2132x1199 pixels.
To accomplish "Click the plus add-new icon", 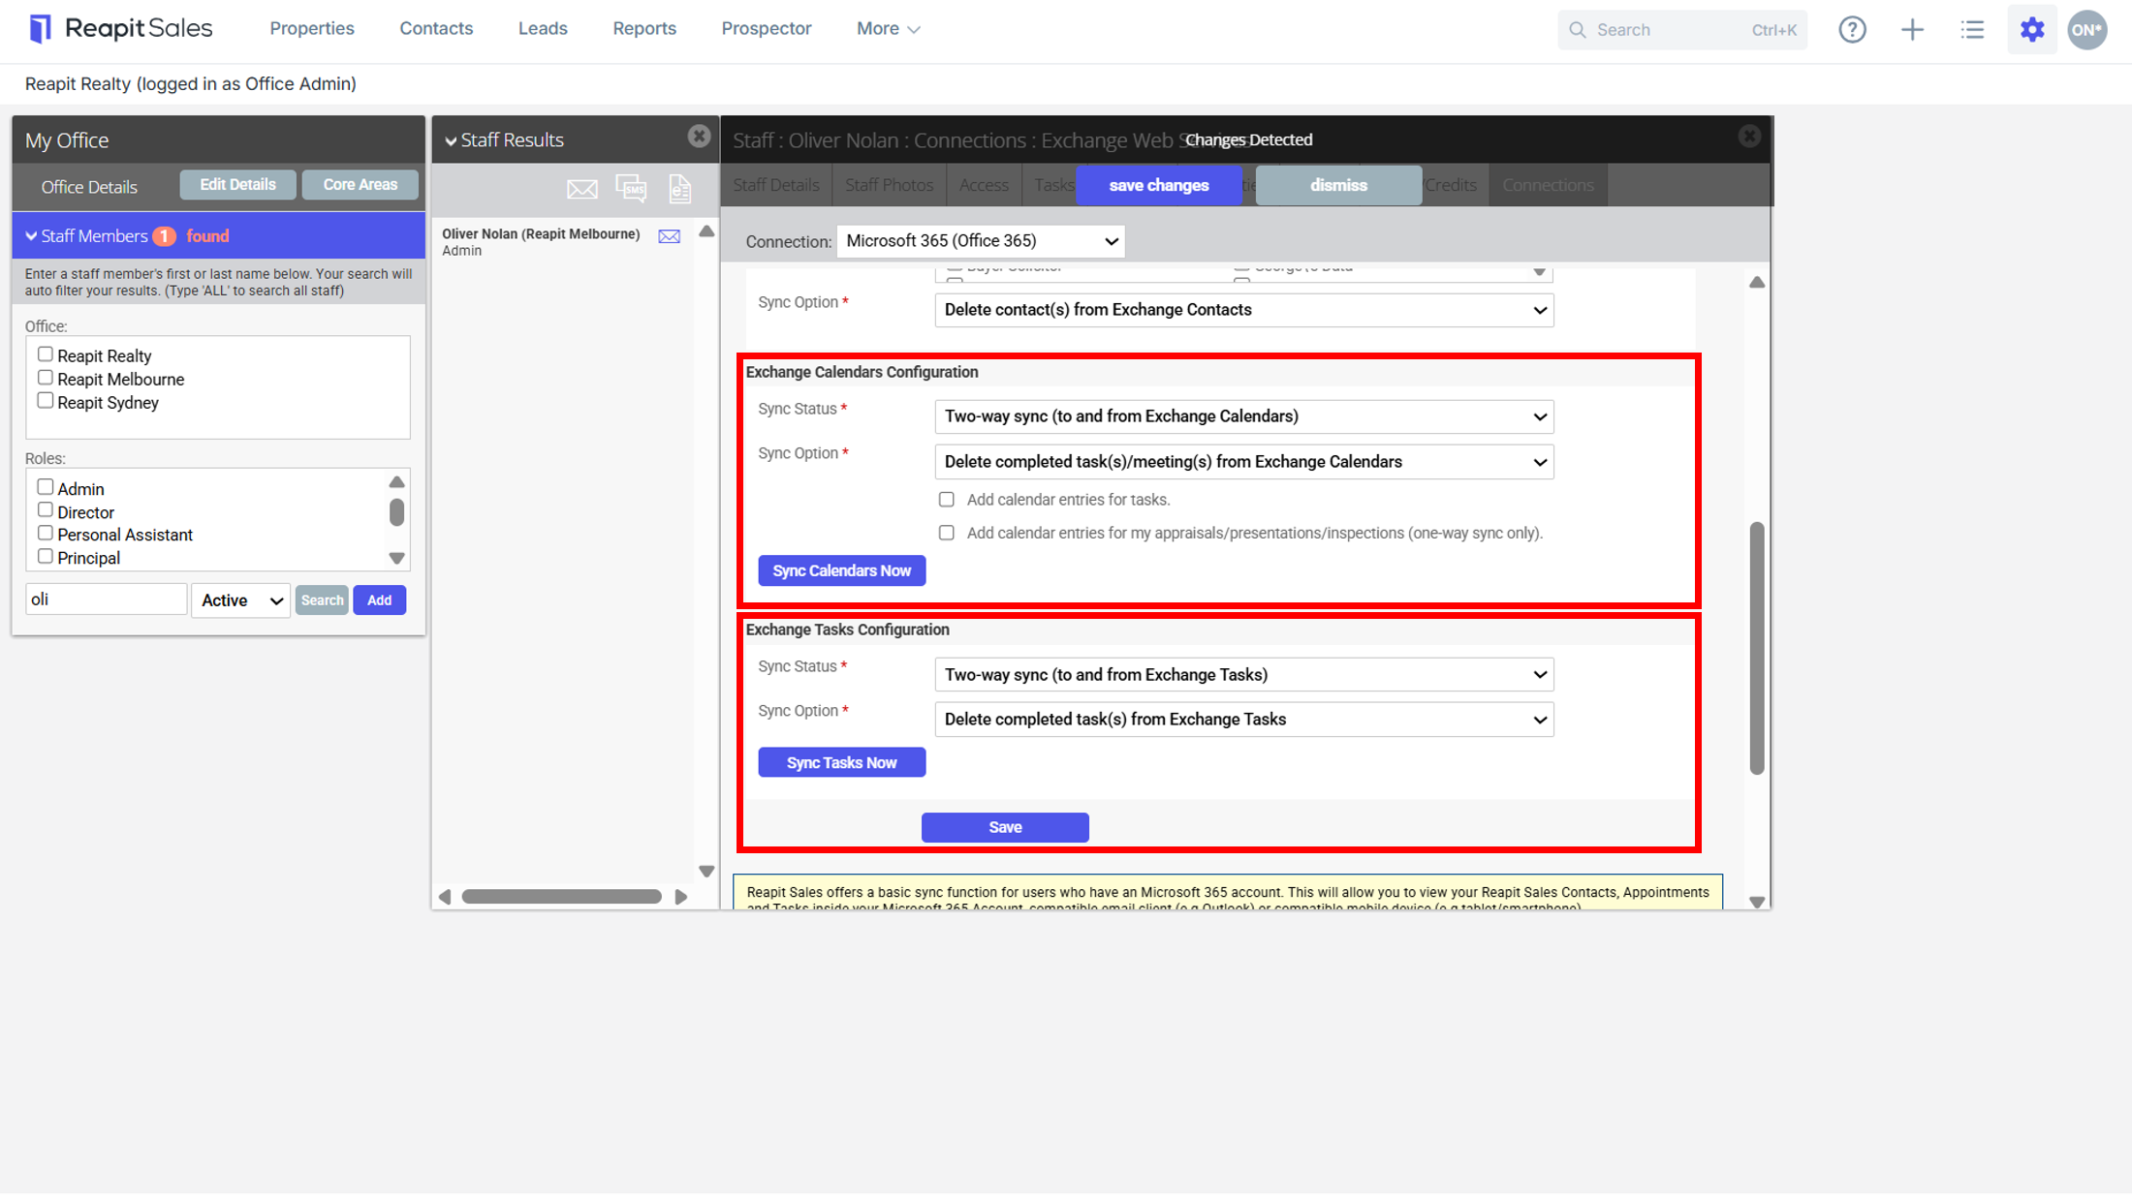I will pyautogui.click(x=1912, y=30).
